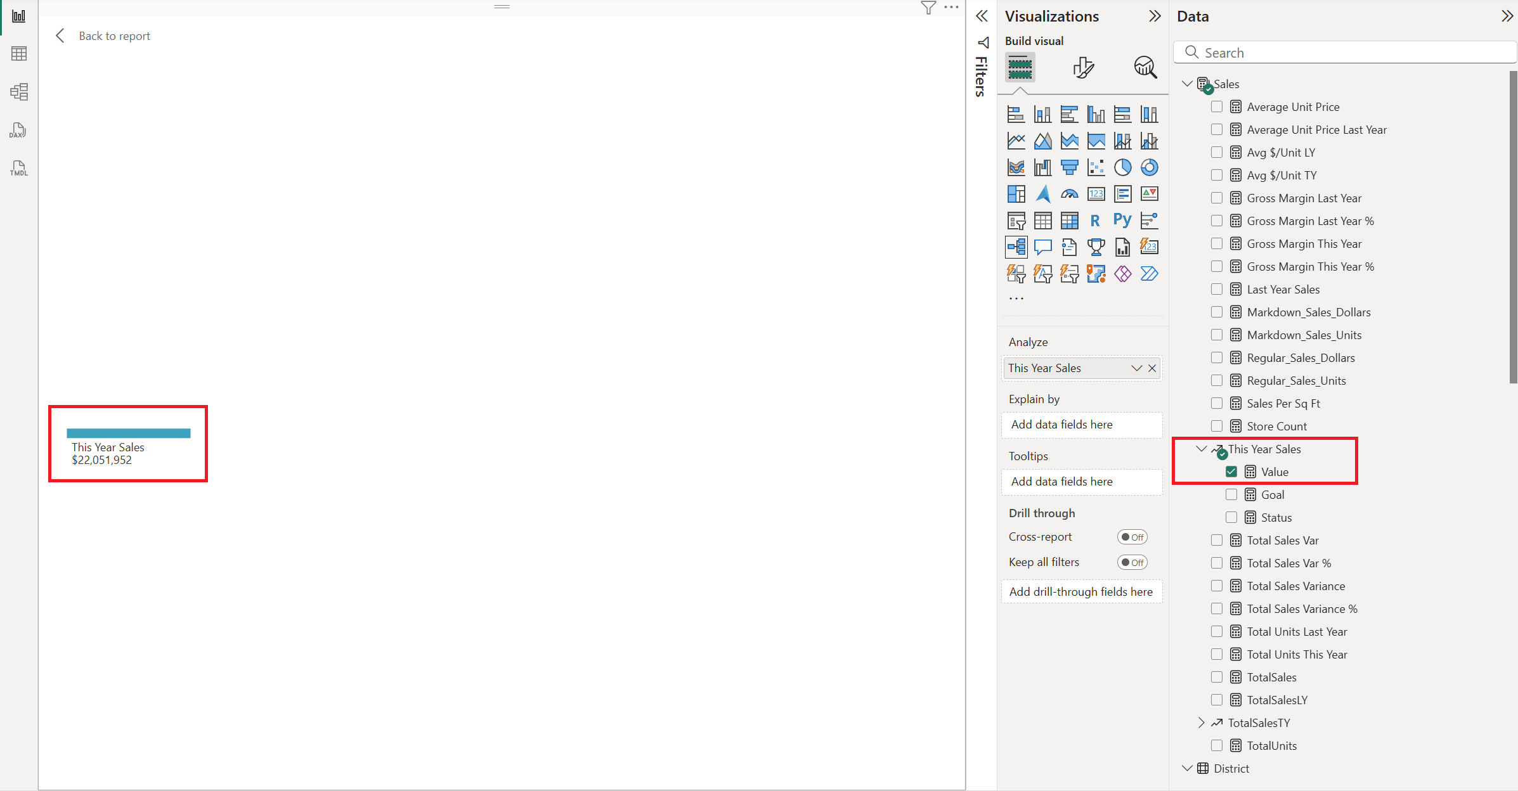Image resolution: width=1518 pixels, height=791 pixels.
Task: Choose the R script visual
Action: coord(1095,220)
